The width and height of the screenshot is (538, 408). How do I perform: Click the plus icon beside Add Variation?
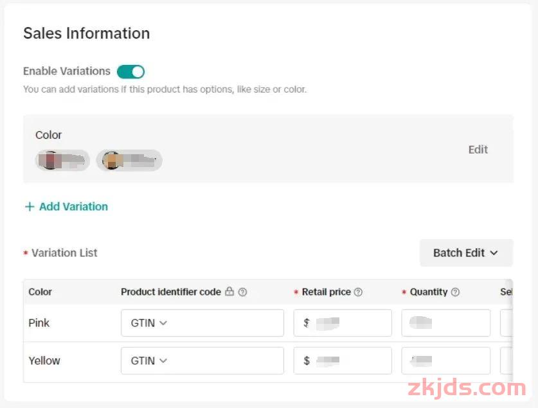tap(29, 206)
